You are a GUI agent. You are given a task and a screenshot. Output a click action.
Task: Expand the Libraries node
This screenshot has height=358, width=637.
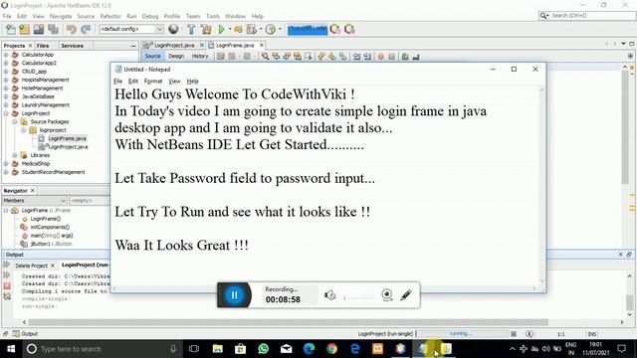click(15, 155)
